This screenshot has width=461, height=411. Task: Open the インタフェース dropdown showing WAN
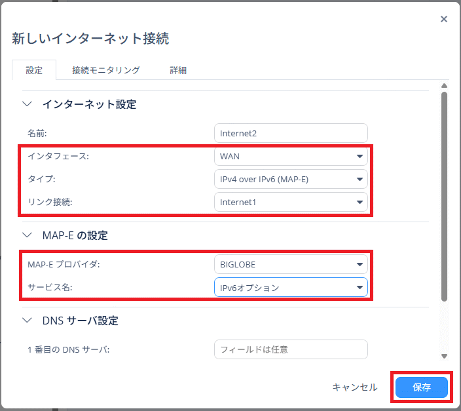tap(290, 156)
